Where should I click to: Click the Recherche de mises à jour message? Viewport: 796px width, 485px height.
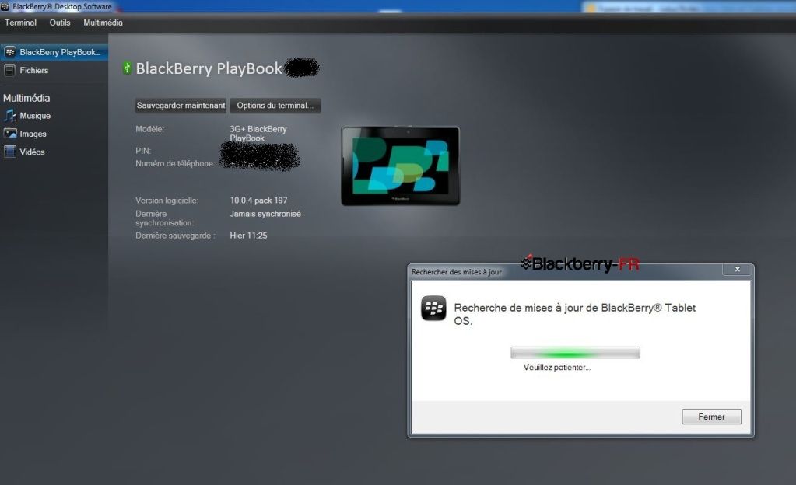pyautogui.click(x=575, y=314)
